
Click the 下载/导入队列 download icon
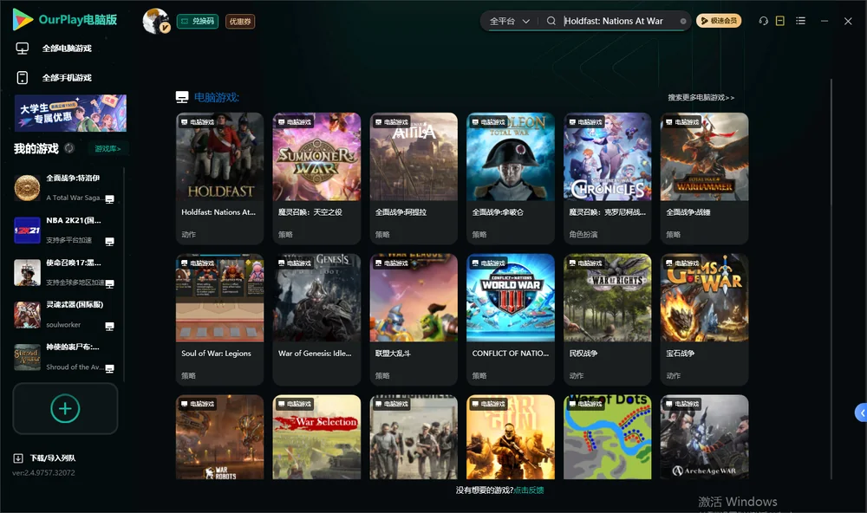coord(18,458)
